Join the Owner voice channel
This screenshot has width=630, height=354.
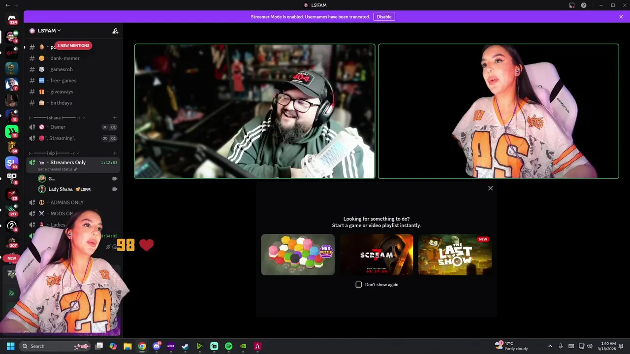[74, 127]
